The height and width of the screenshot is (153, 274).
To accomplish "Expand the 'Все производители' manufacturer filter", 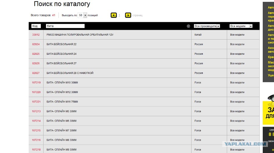I will 207,26.
